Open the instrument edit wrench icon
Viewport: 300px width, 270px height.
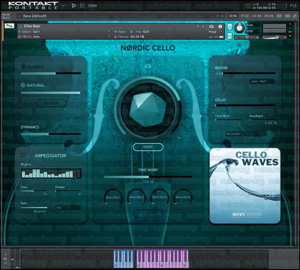[9, 26]
